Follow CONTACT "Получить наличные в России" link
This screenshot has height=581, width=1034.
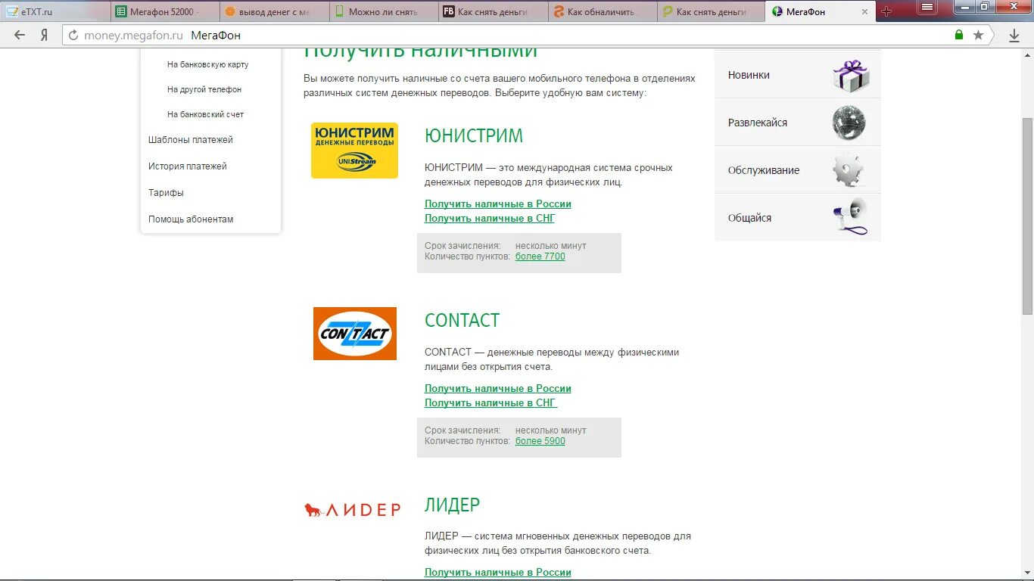[498, 389]
